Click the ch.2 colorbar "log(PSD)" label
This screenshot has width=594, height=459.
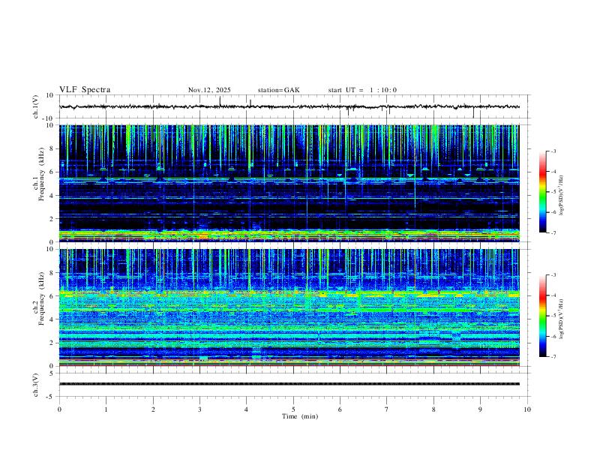tap(562, 319)
